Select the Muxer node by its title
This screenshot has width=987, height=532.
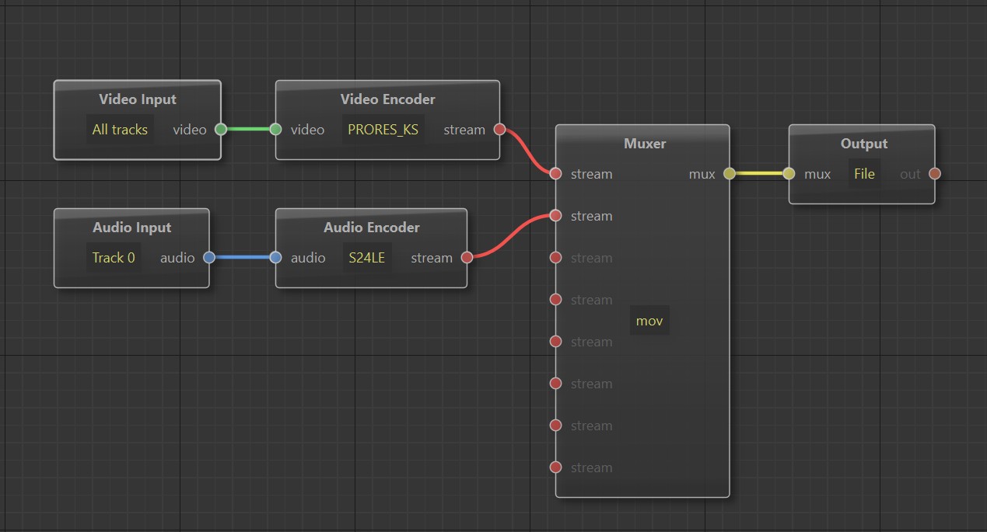click(644, 144)
